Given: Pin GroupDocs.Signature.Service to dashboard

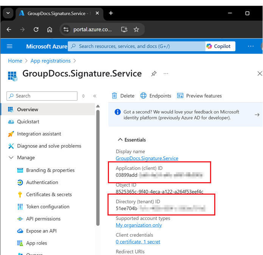Looking at the screenshot, I should coord(154,74).
